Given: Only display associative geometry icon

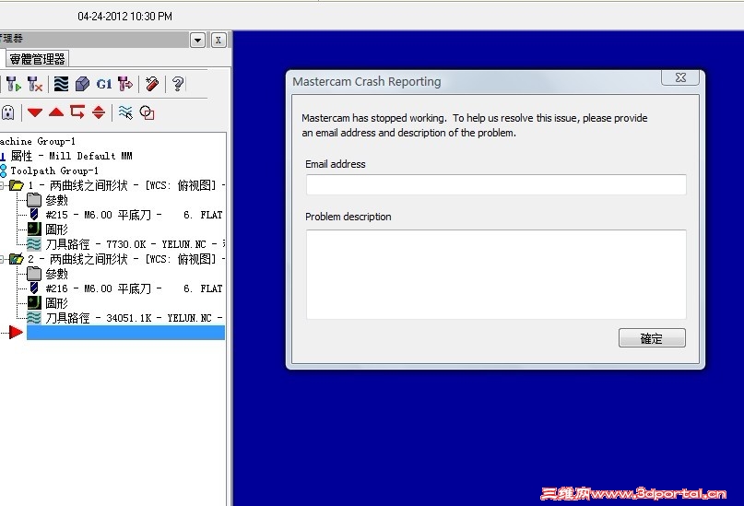Looking at the screenshot, I should (148, 112).
